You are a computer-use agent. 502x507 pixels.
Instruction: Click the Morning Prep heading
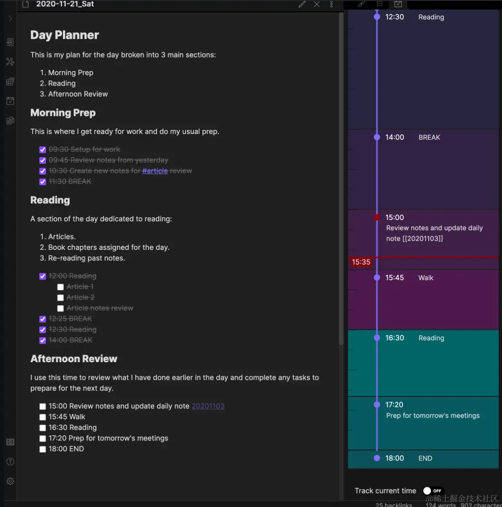[x=63, y=113]
